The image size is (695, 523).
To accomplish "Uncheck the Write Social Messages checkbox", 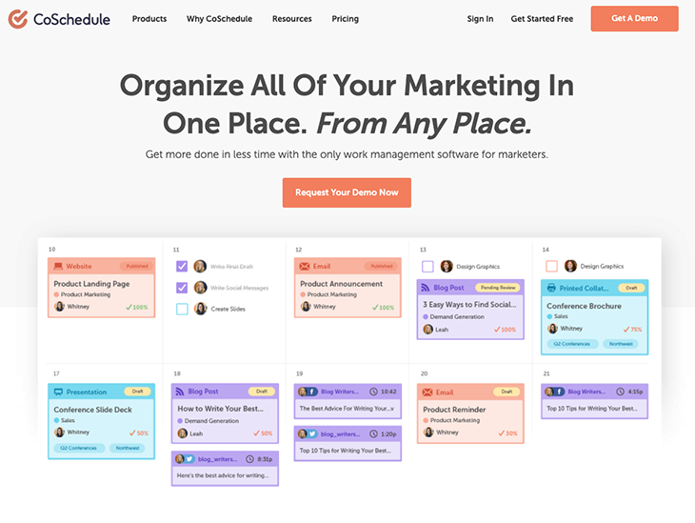I will 182,288.
